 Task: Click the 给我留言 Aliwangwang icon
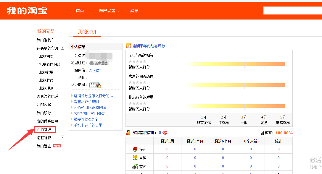(x=99, y=63)
